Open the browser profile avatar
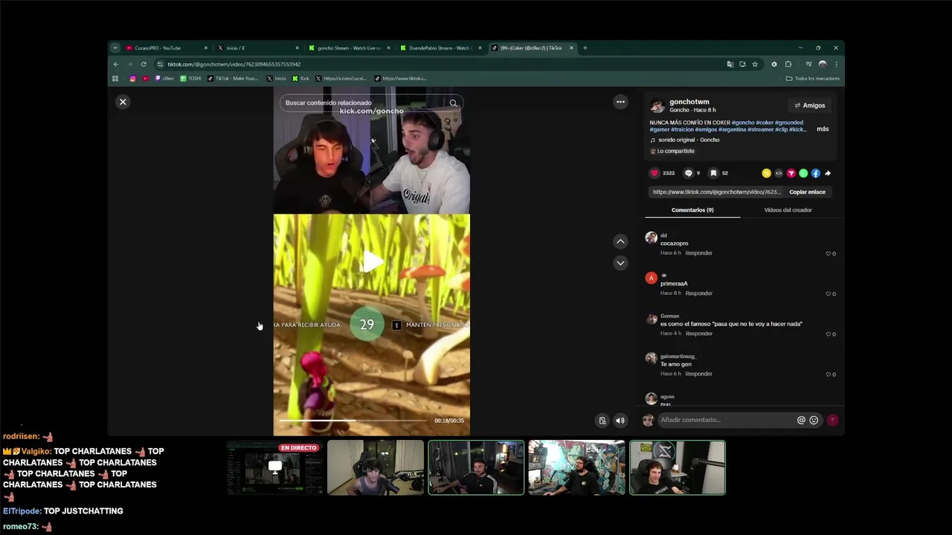Image resolution: width=952 pixels, height=535 pixels. click(822, 65)
